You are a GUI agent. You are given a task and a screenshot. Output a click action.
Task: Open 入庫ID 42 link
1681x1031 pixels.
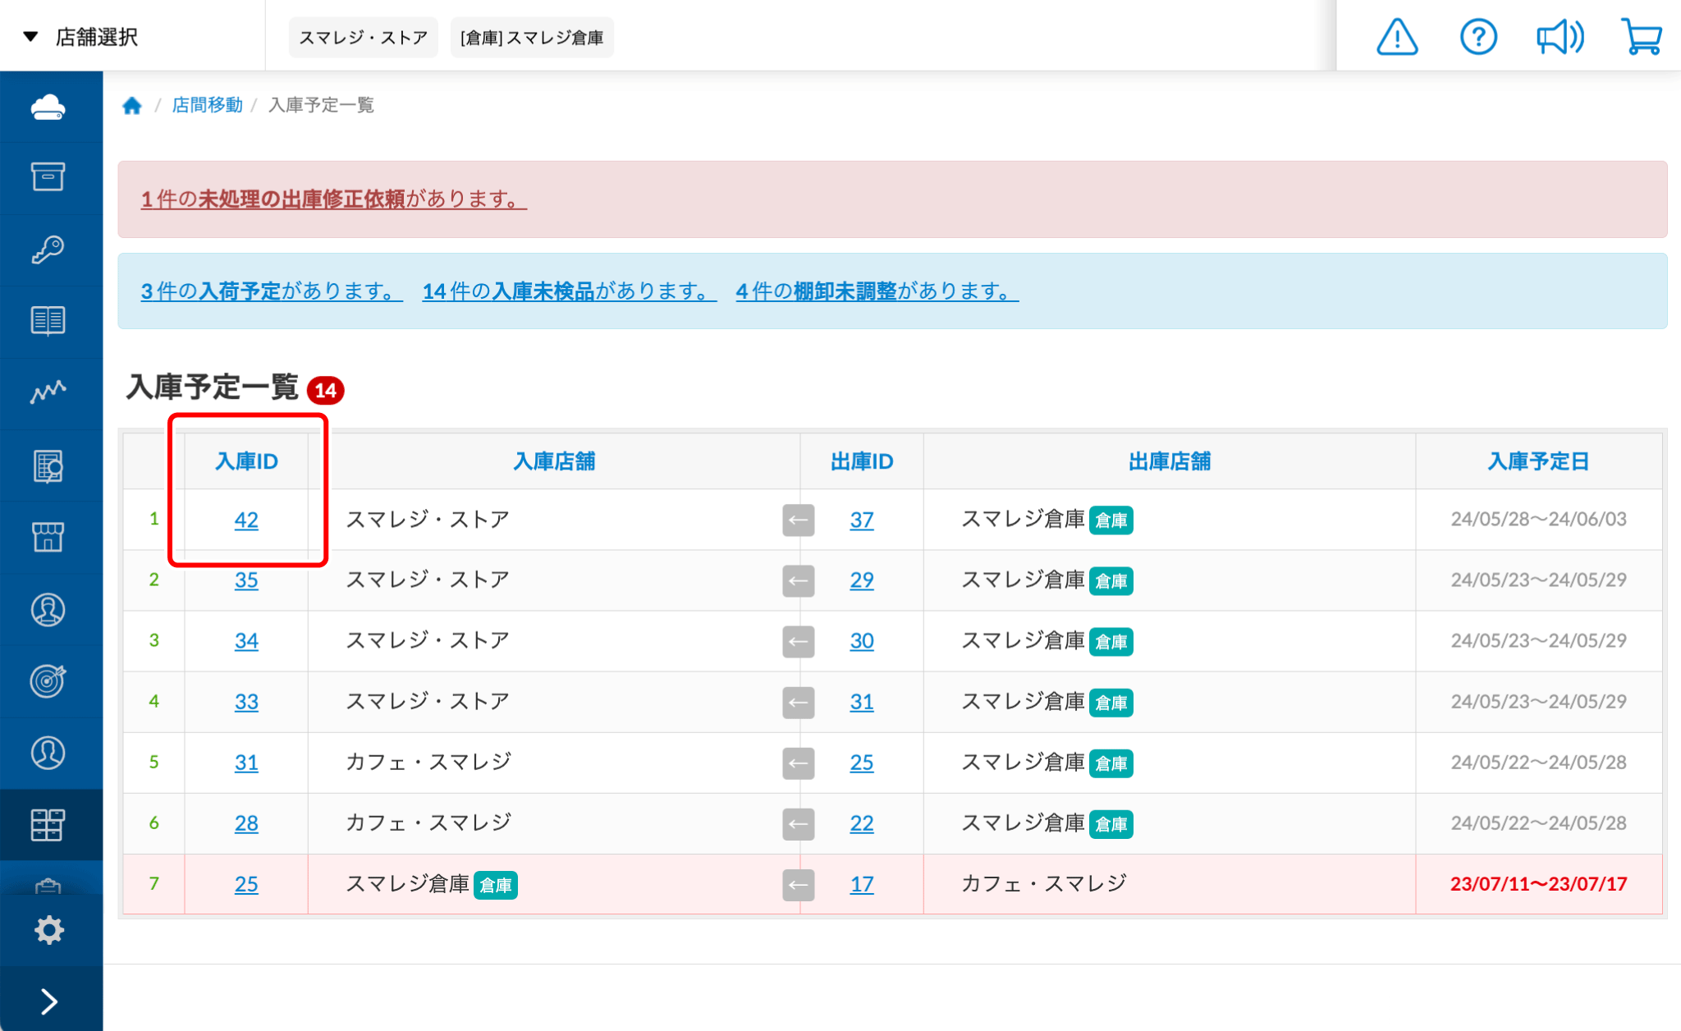point(246,520)
